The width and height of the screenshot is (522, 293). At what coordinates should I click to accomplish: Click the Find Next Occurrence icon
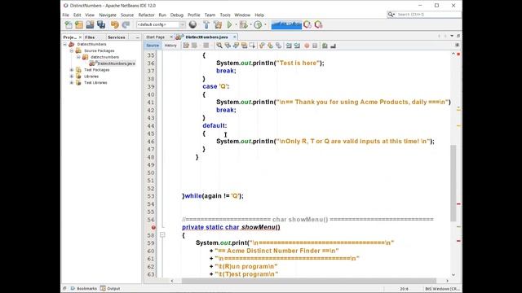[x=236, y=46]
